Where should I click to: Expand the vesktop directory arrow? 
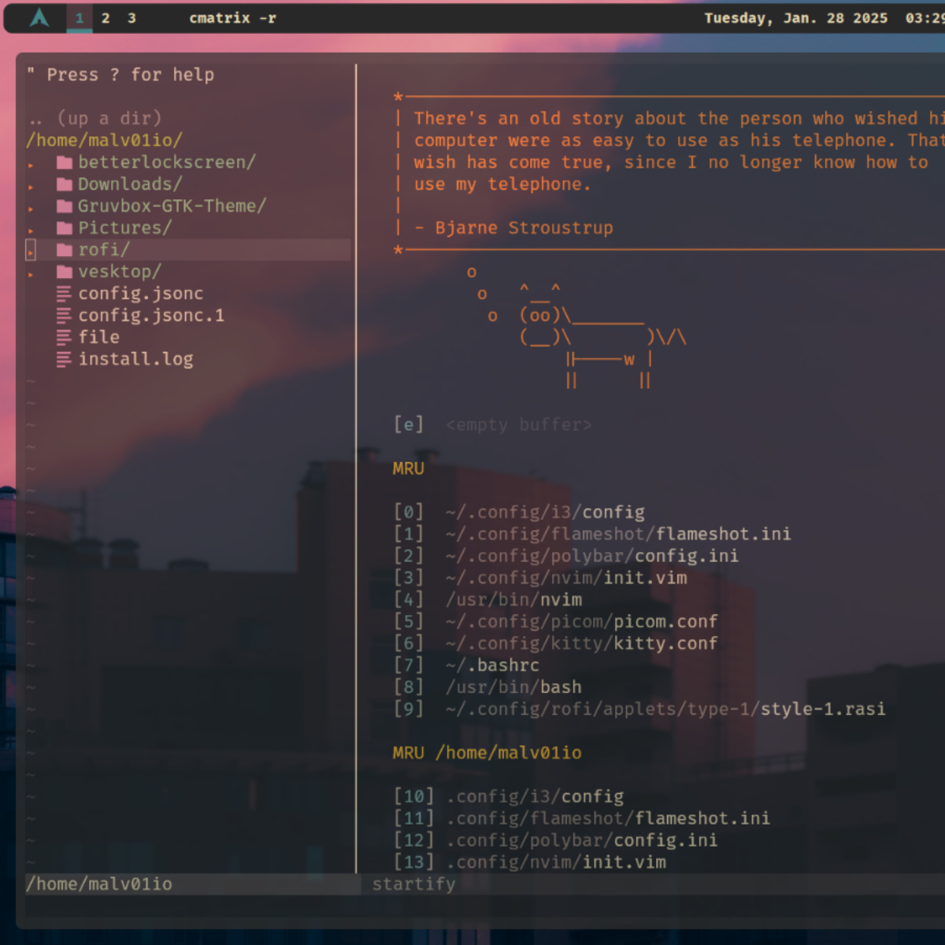[31, 274]
